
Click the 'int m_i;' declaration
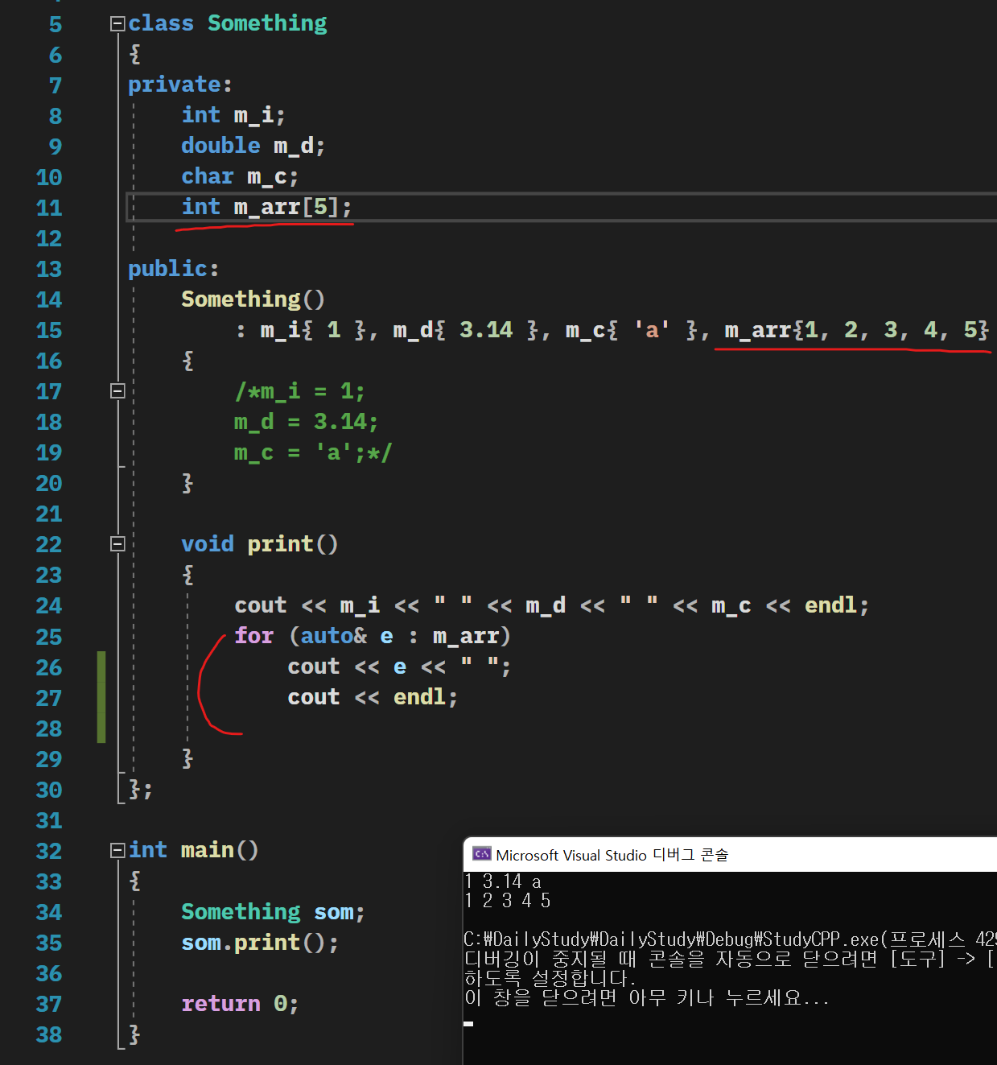coord(233,115)
